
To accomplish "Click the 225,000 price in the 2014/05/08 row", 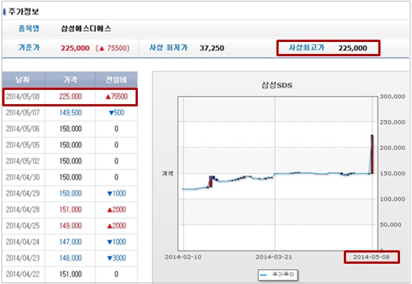I will pos(70,97).
